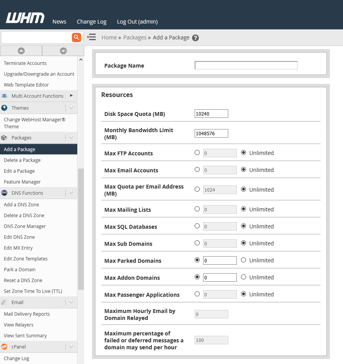Click Change Log in the top navigation
Screen dimensions: 343x364
[x=92, y=22]
